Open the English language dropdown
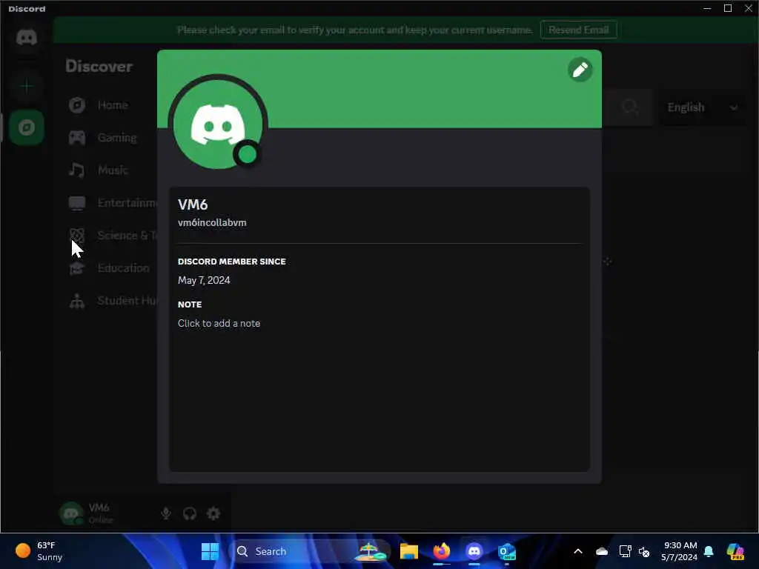 pyautogui.click(x=702, y=107)
